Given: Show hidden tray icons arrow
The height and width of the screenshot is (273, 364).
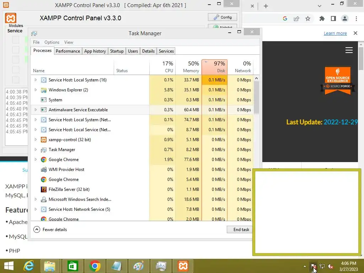Looking at the screenshot, I should click(x=305, y=266).
